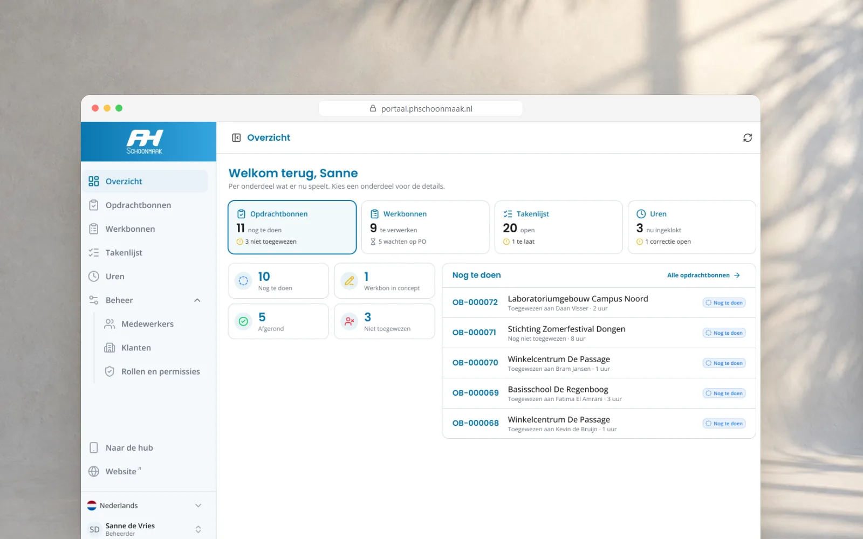Viewport: 863px width, 539px height.
Task: Select the Takenlijst summary card
Action: pyautogui.click(x=559, y=227)
